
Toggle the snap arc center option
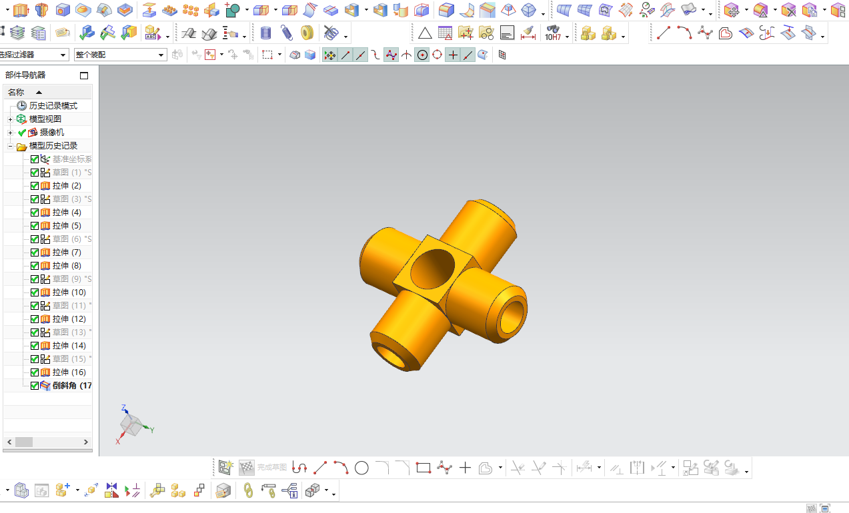click(x=421, y=55)
